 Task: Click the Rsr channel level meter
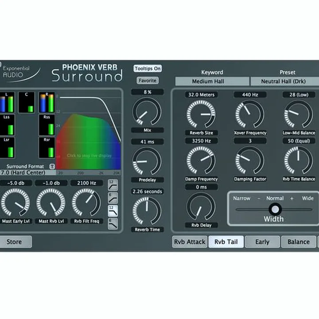click(x=47, y=148)
